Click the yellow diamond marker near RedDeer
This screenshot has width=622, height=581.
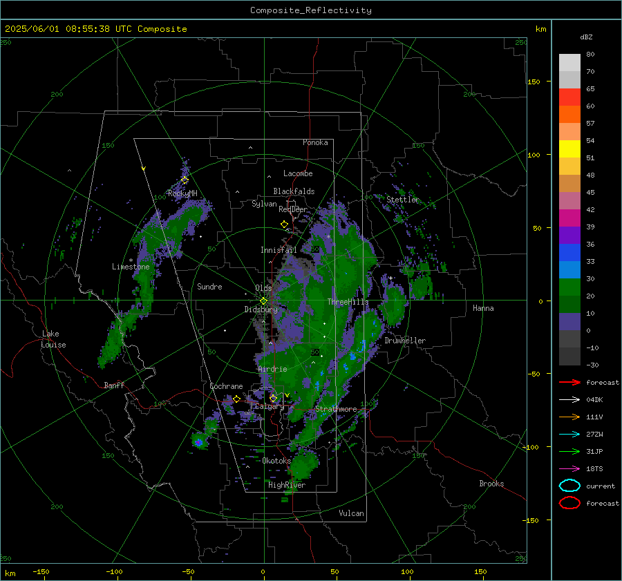(284, 225)
